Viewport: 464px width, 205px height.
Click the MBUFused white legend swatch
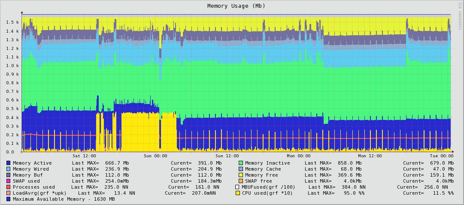coord(237,187)
